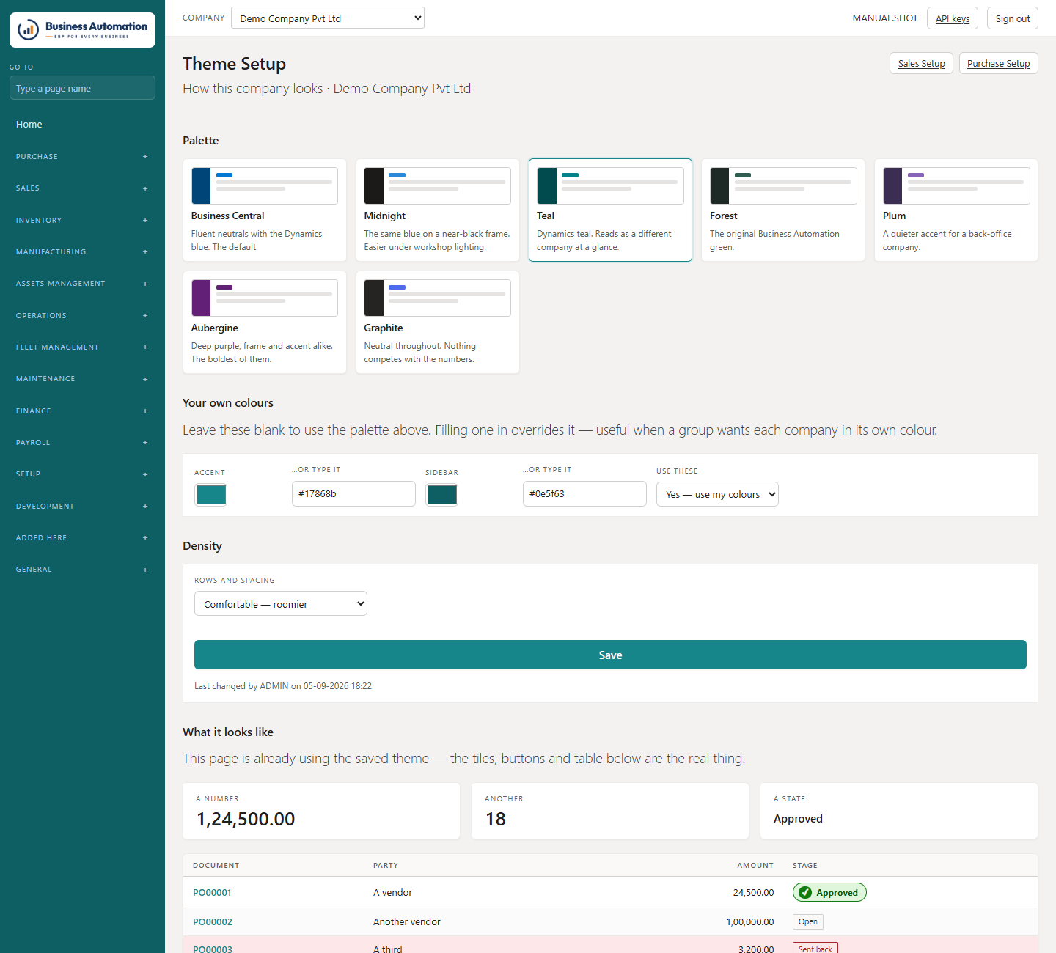Open the Use These colours dropdown
The width and height of the screenshot is (1056, 953).
(x=717, y=494)
